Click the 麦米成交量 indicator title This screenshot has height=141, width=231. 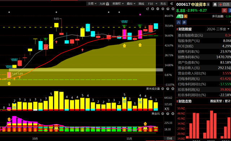click(153, 89)
